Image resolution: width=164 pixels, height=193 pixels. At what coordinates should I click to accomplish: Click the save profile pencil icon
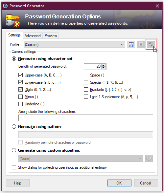coord(131,44)
